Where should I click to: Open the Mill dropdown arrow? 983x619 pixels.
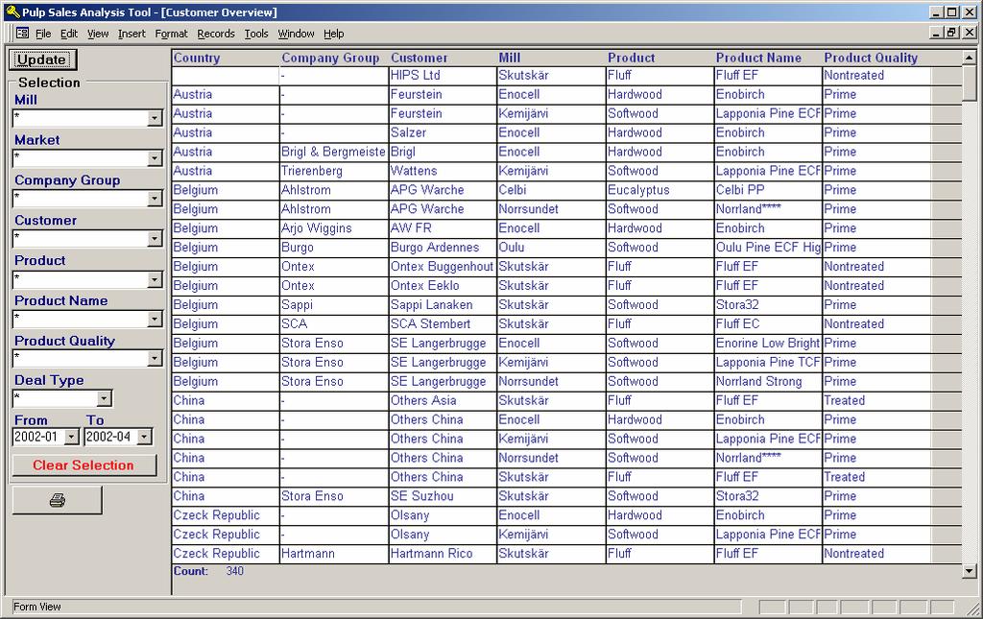(155, 118)
